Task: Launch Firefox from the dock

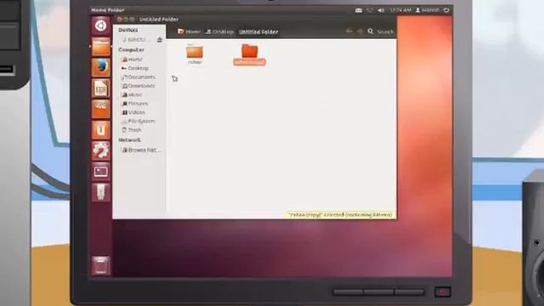Action: point(101,67)
